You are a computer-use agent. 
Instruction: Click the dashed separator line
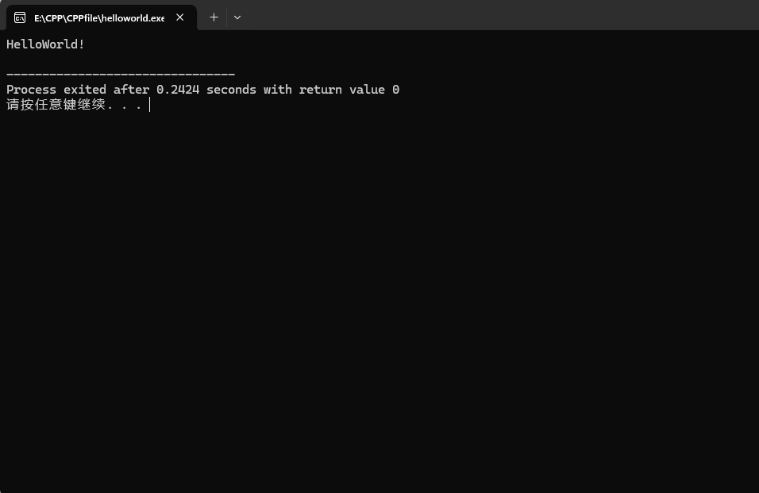(x=120, y=75)
